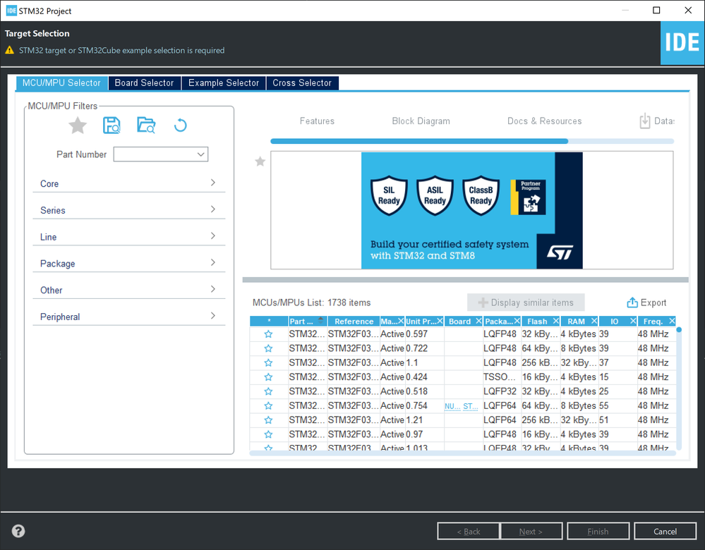Favorite the MCU priced 0.754
This screenshot has width=705, height=550.
(268, 405)
